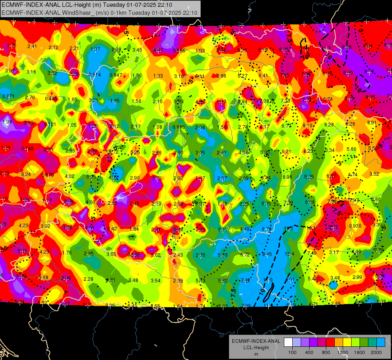Click the wind shear value 0.930

(x=355, y=226)
